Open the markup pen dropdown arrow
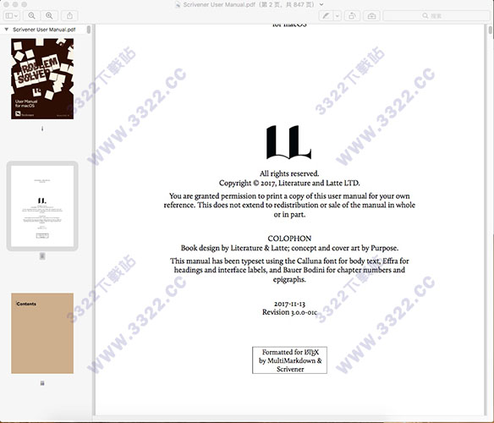494x423 pixels. [338, 15]
